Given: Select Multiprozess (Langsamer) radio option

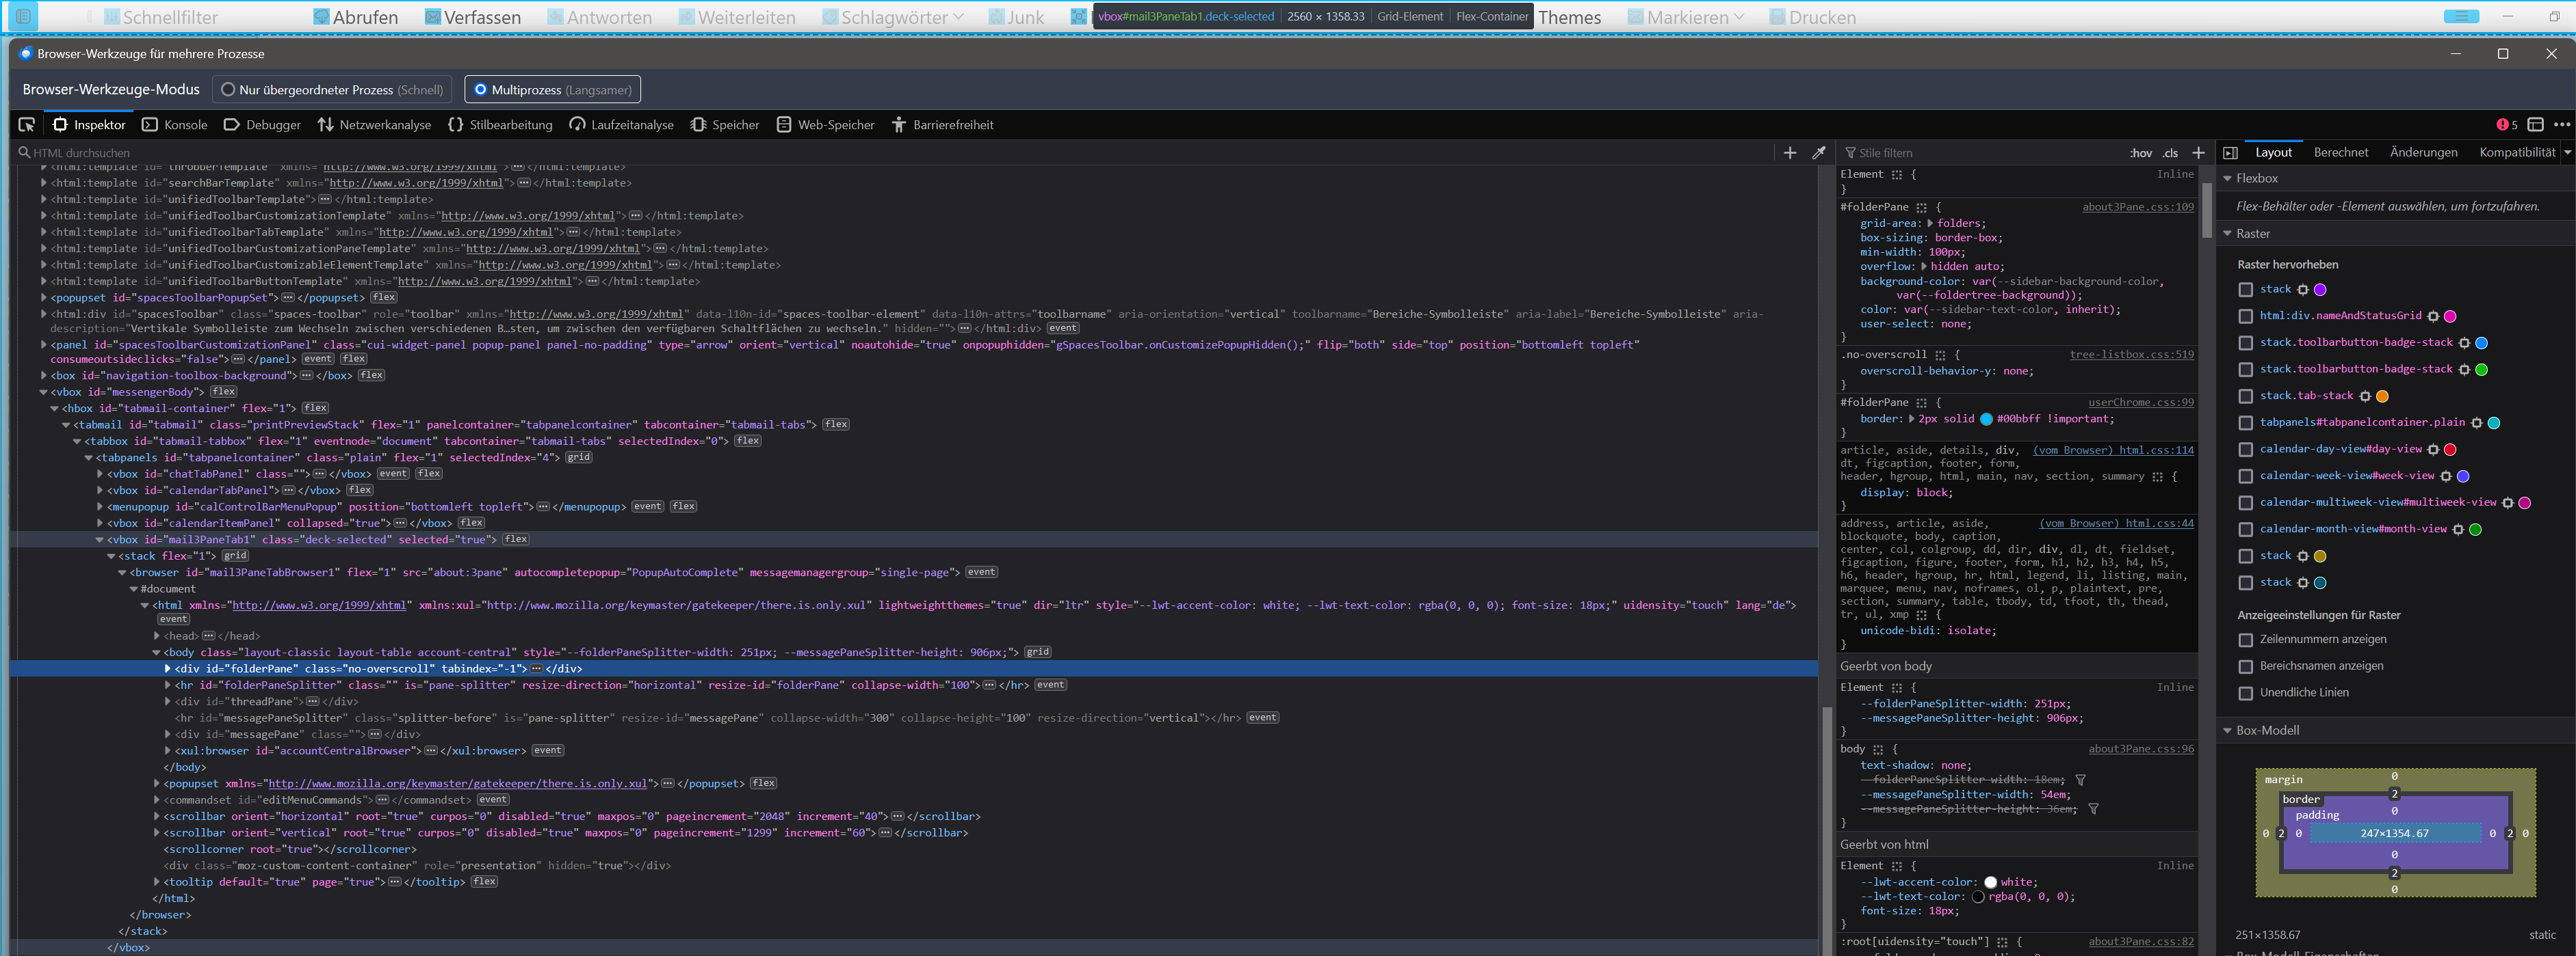Looking at the screenshot, I should [481, 90].
